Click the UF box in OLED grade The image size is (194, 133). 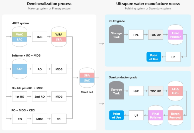pos(173,57)
